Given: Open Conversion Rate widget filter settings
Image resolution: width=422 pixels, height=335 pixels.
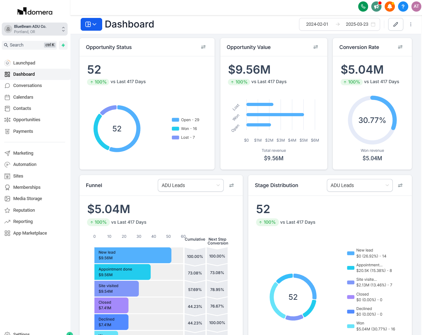Looking at the screenshot, I should click(400, 47).
